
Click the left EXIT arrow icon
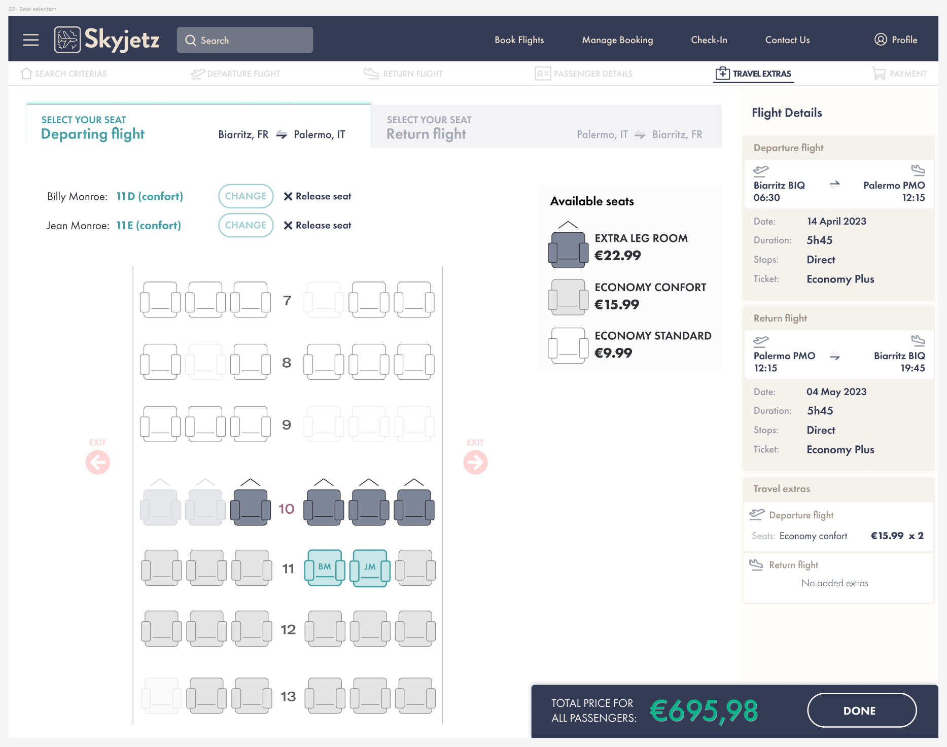click(x=98, y=462)
